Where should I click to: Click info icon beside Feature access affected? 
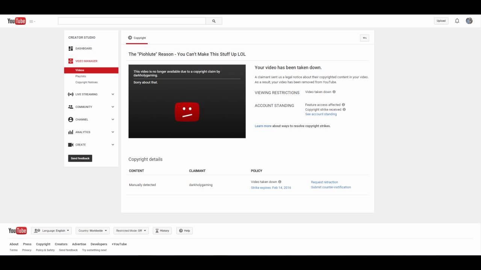pyautogui.click(x=343, y=105)
